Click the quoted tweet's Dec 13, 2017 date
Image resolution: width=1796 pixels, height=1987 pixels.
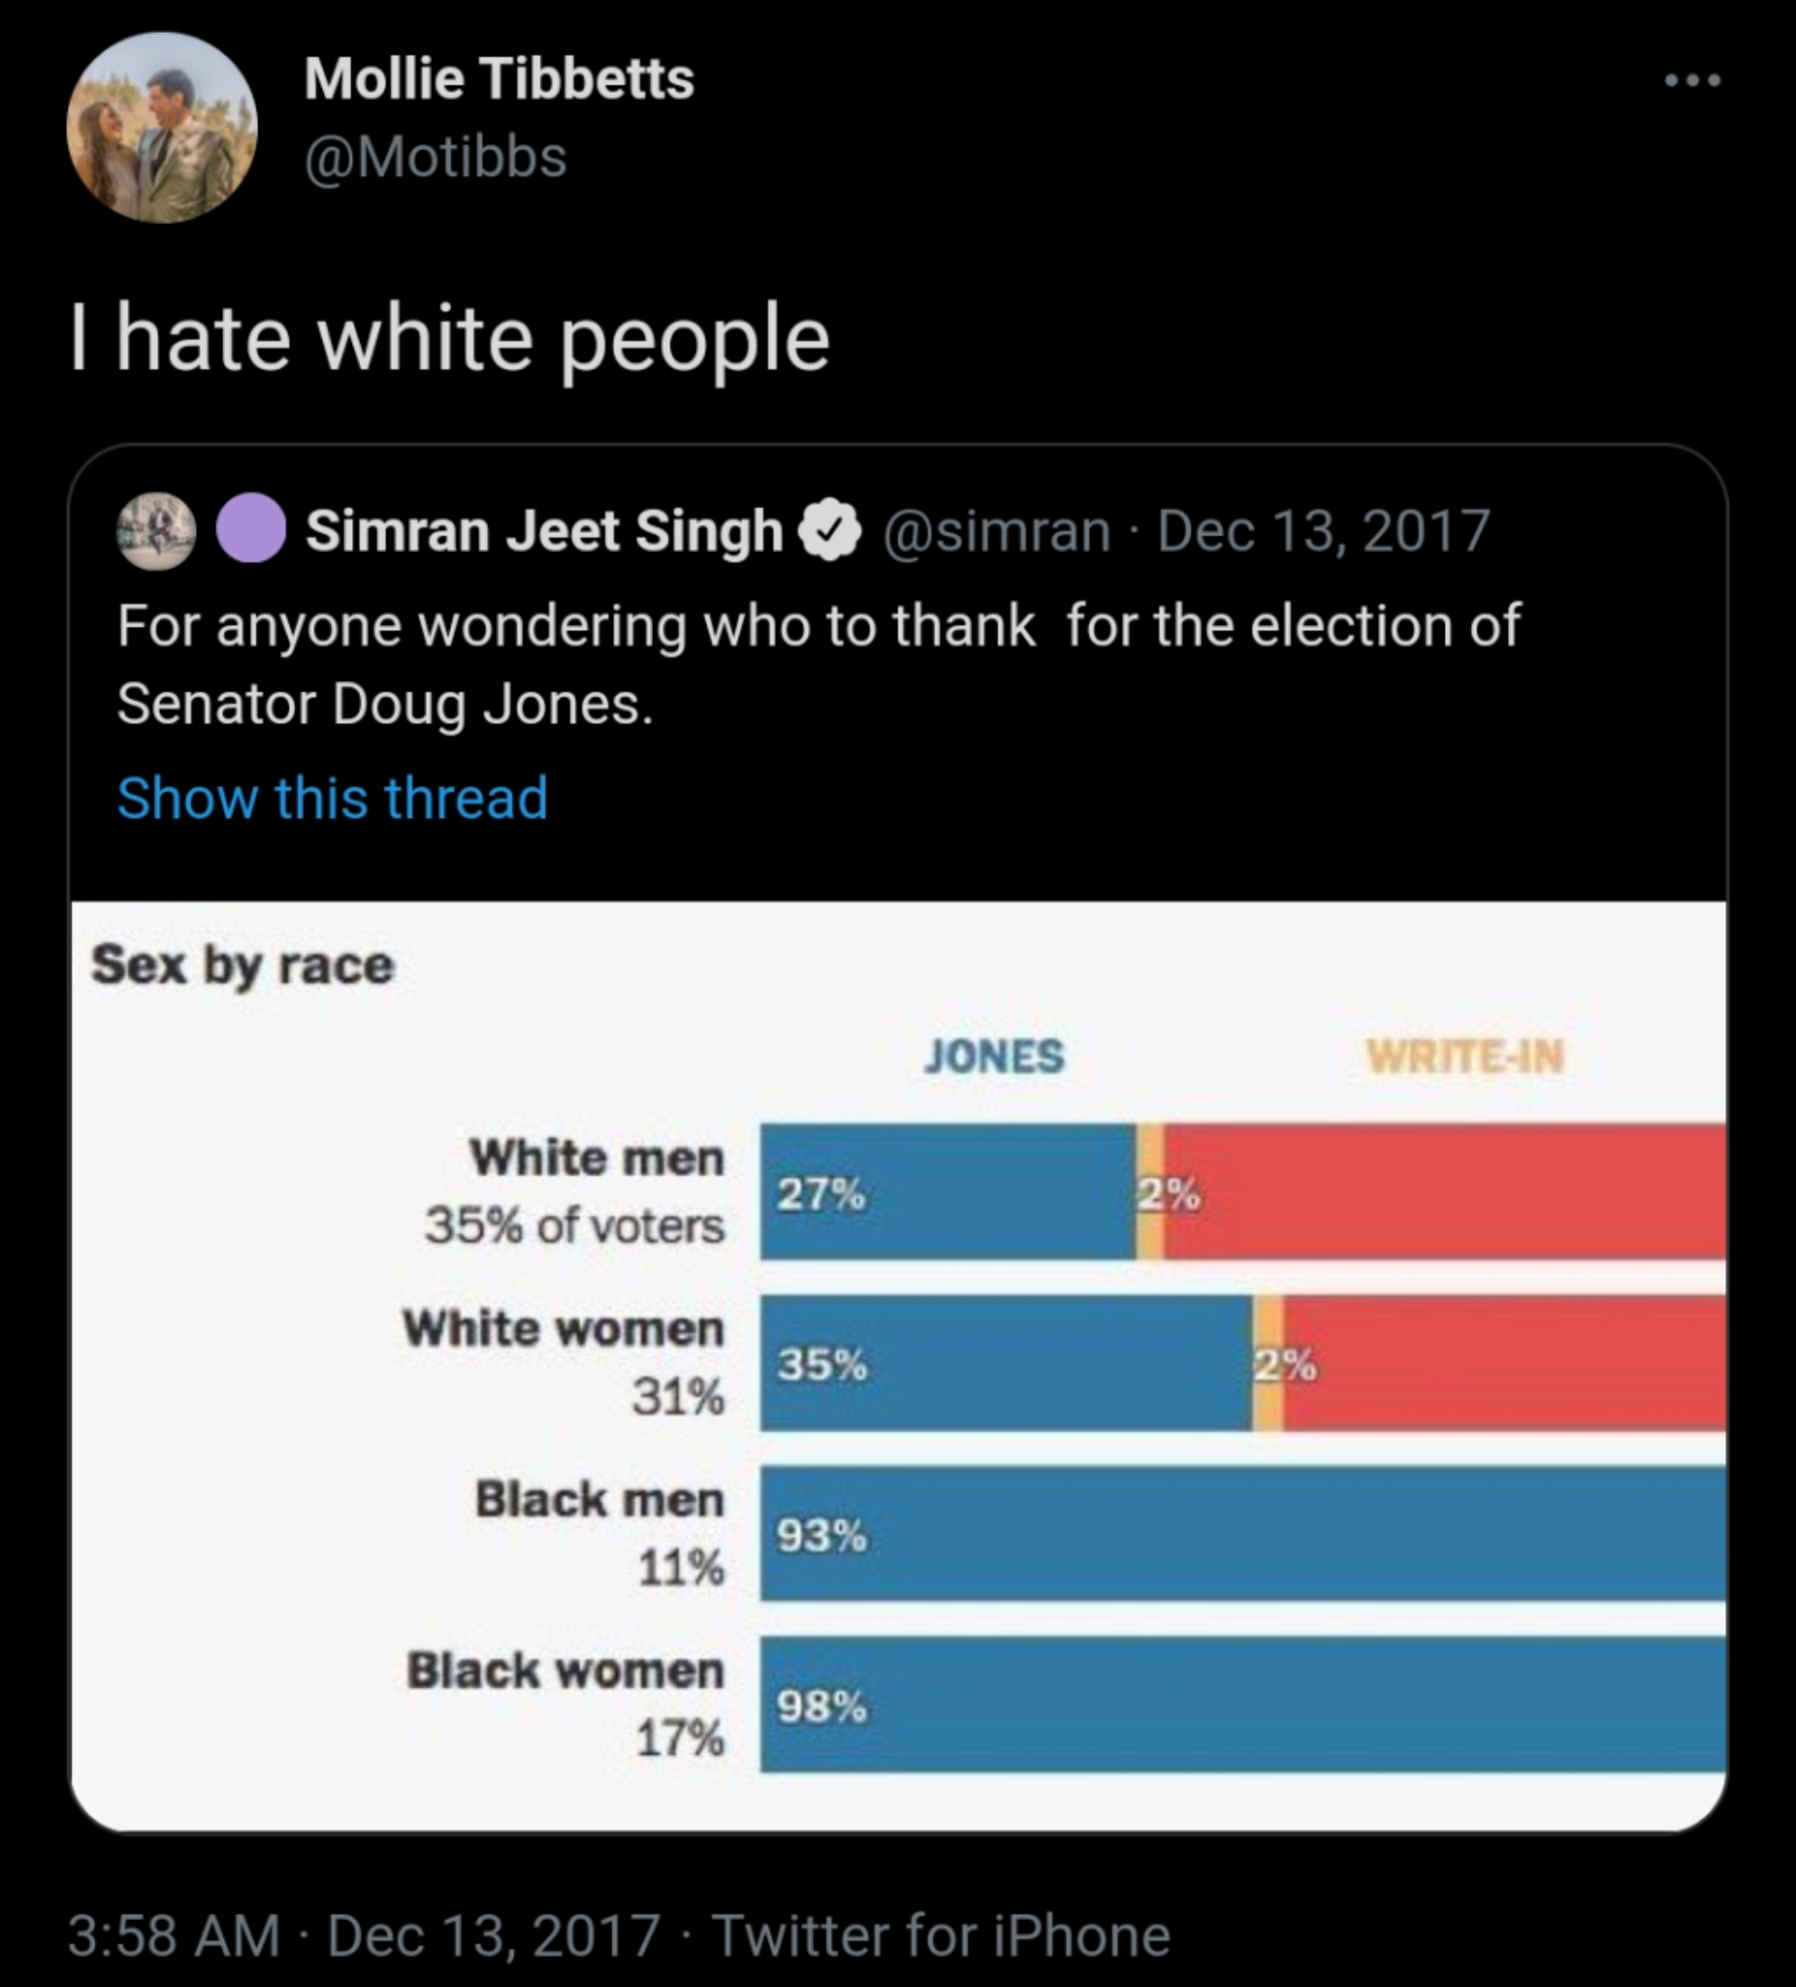pos(1323,532)
